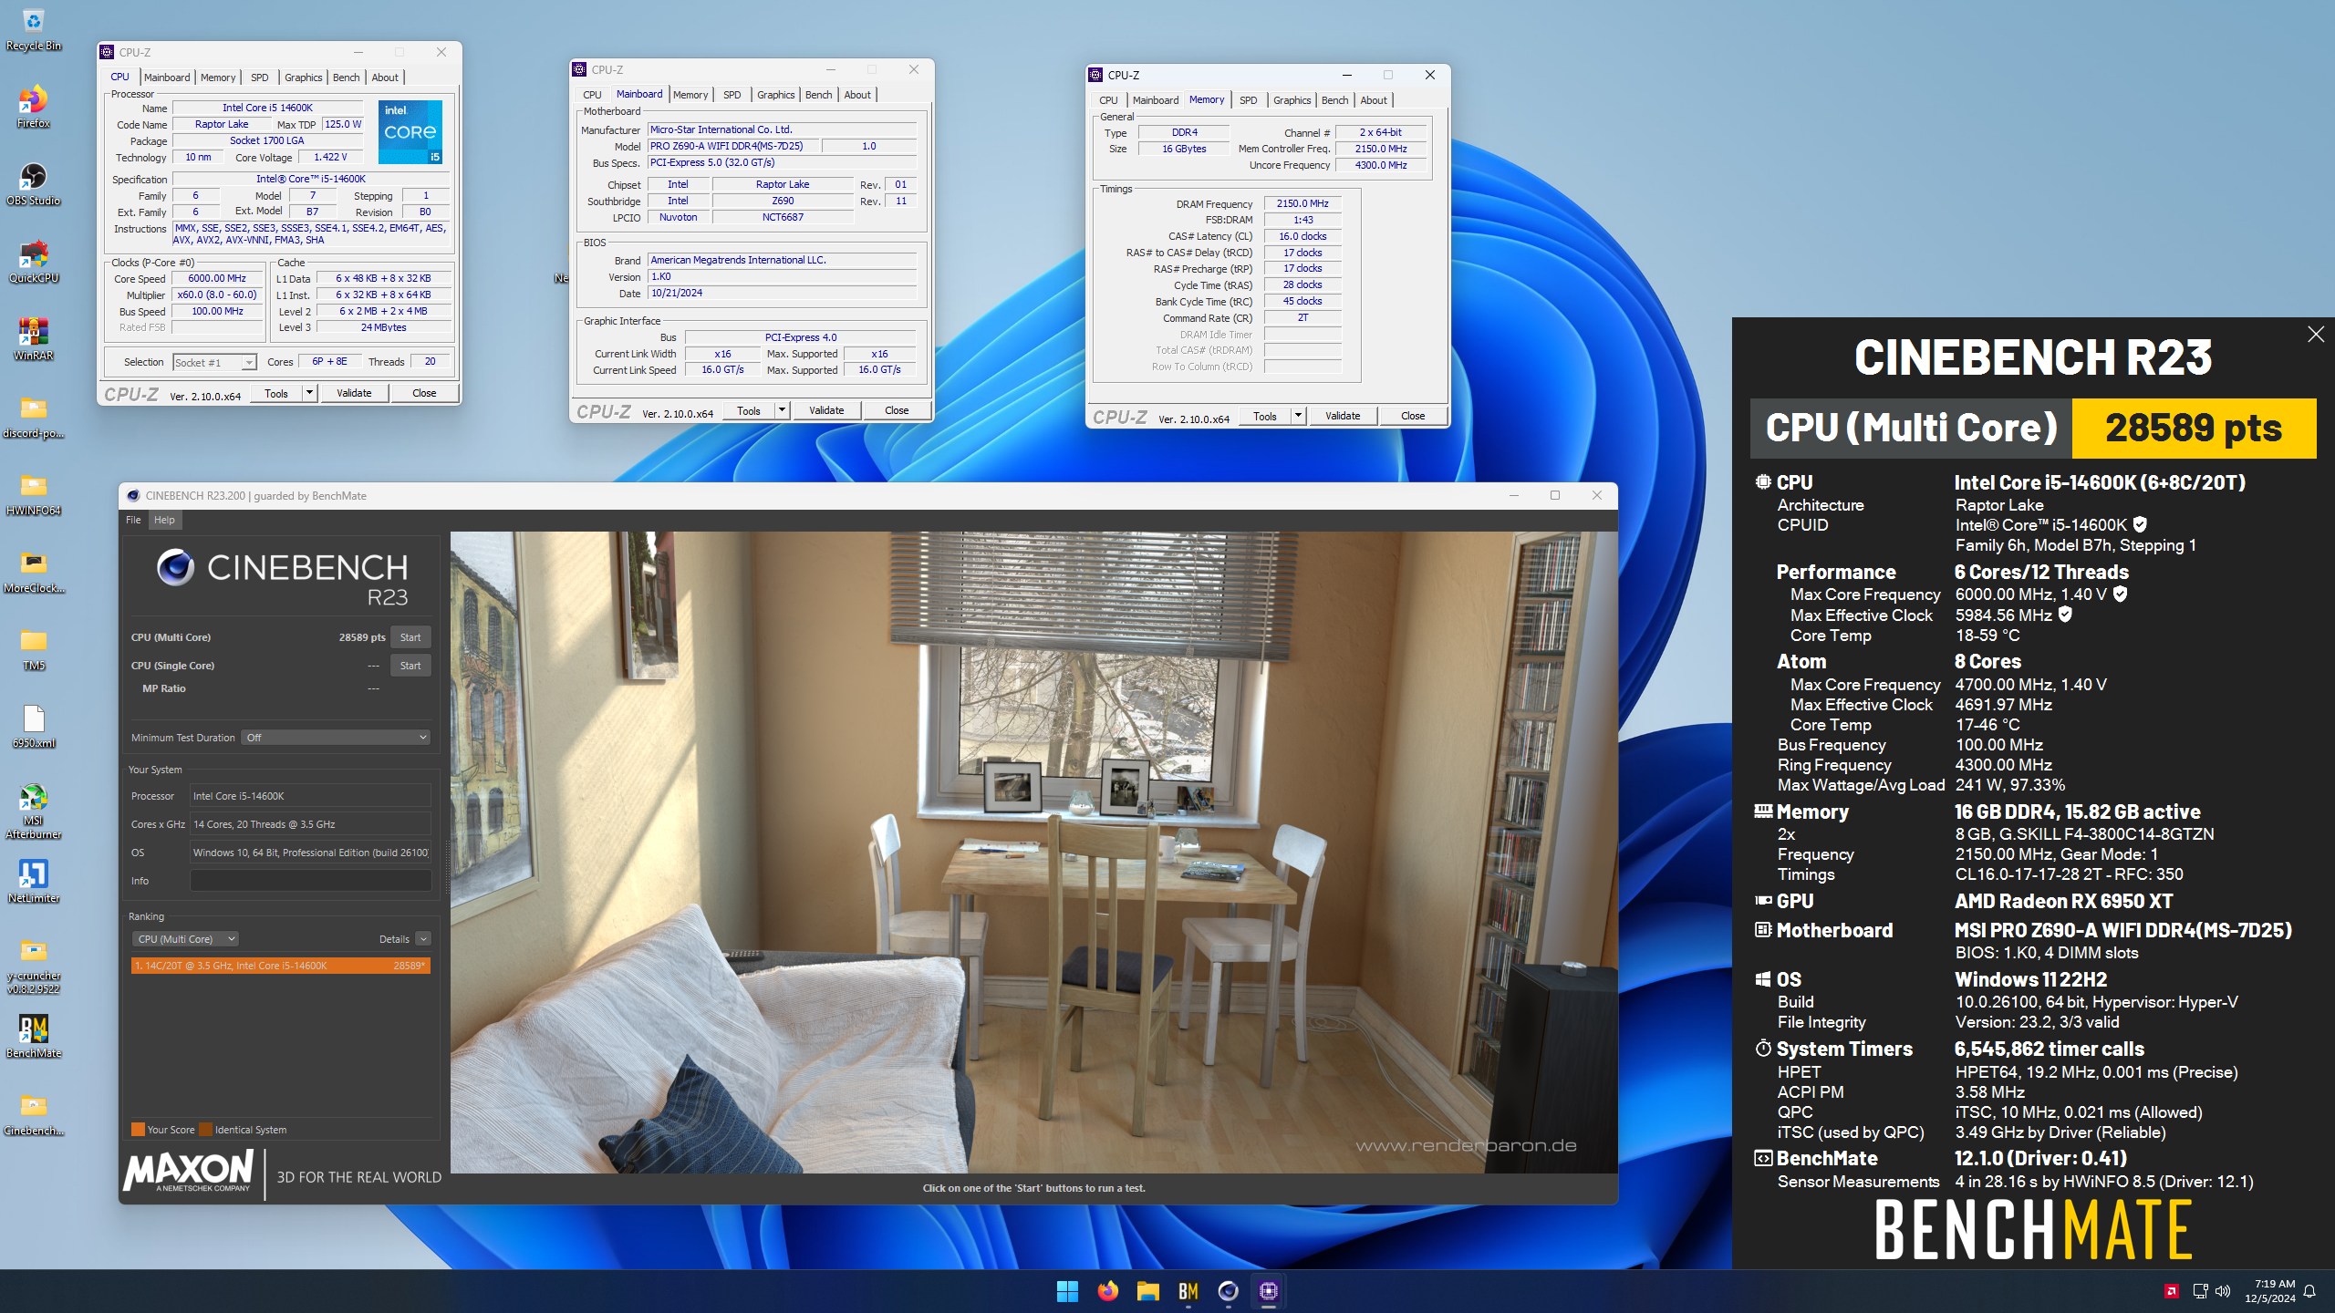Image resolution: width=2335 pixels, height=1313 pixels.
Task: Open MoreClock... desktop icon
Action: point(33,571)
